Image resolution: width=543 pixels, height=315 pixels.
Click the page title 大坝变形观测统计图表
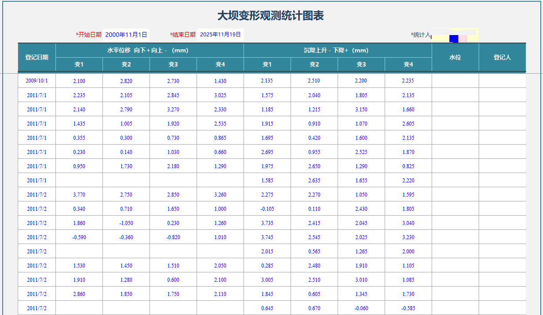(271, 16)
